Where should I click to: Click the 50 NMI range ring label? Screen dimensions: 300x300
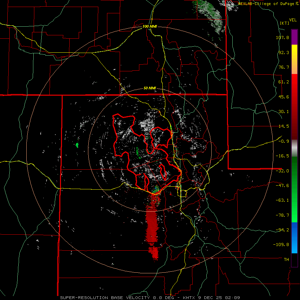coord(150,88)
